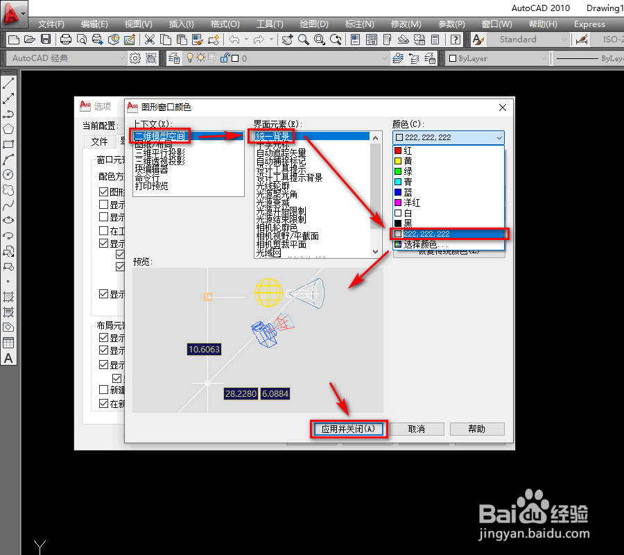Image resolution: width=624 pixels, height=555 pixels.
Task: Click the Undo arrow icon
Action: tap(234, 40)
